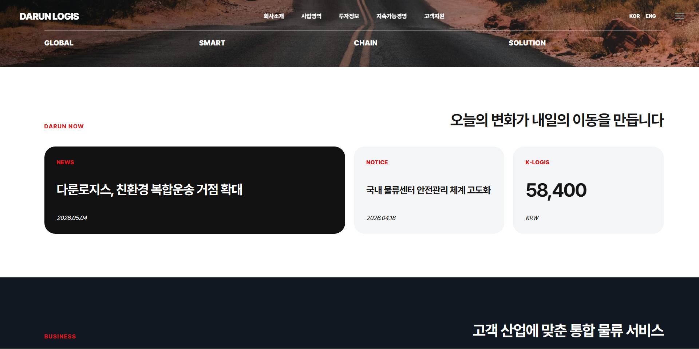
Task: Click the DARUN LOGIS logo
Action: click(49, 16)
